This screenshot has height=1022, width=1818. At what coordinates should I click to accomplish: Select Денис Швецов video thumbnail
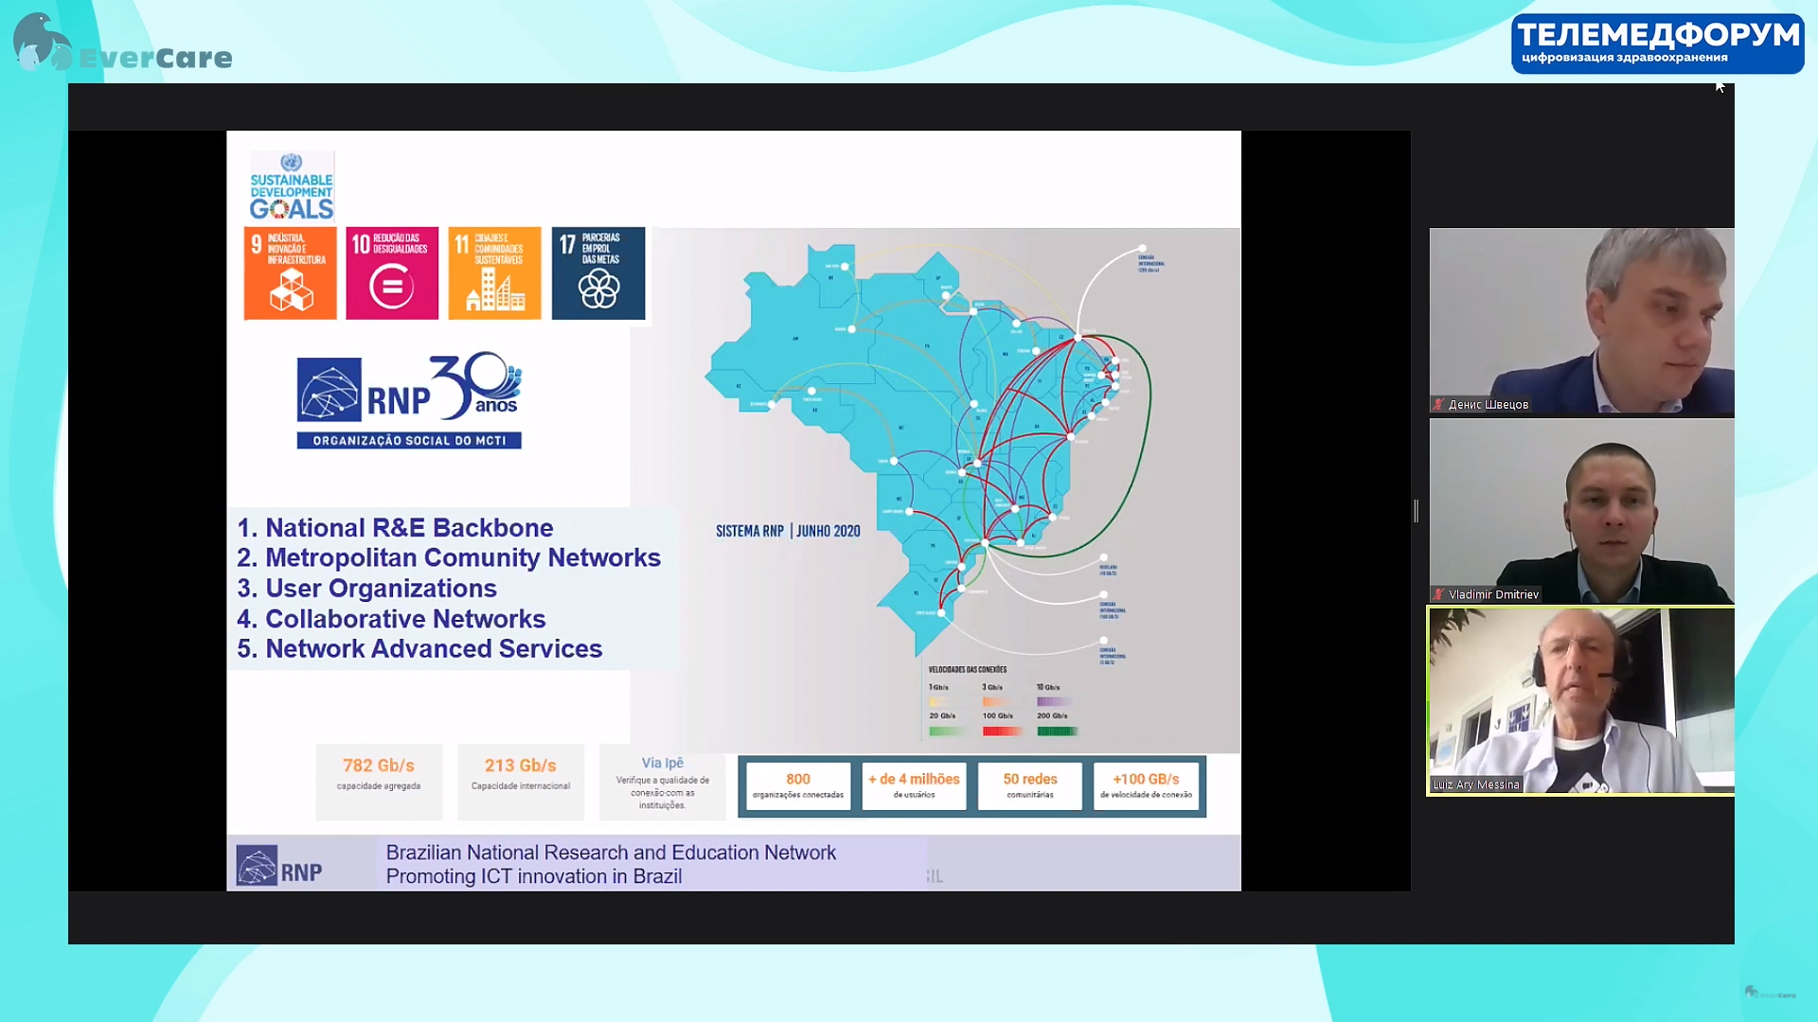tap(1581, 321)
